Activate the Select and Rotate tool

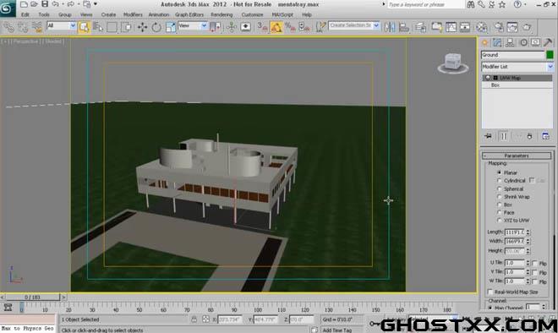(156, 27)
